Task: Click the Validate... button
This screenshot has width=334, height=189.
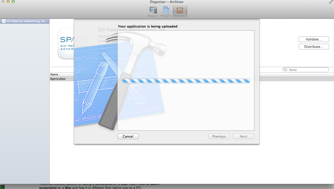Action: (314, 39)
